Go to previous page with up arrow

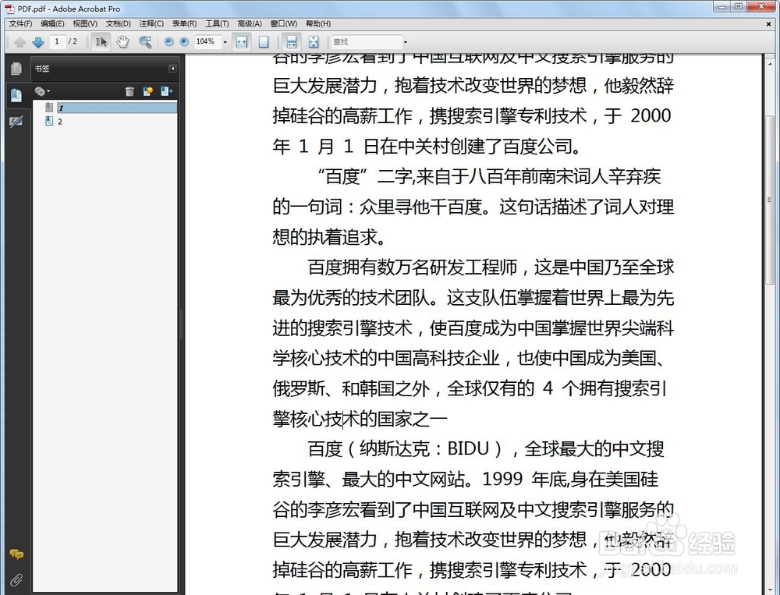pyautogui.click(x=20, y=42)
